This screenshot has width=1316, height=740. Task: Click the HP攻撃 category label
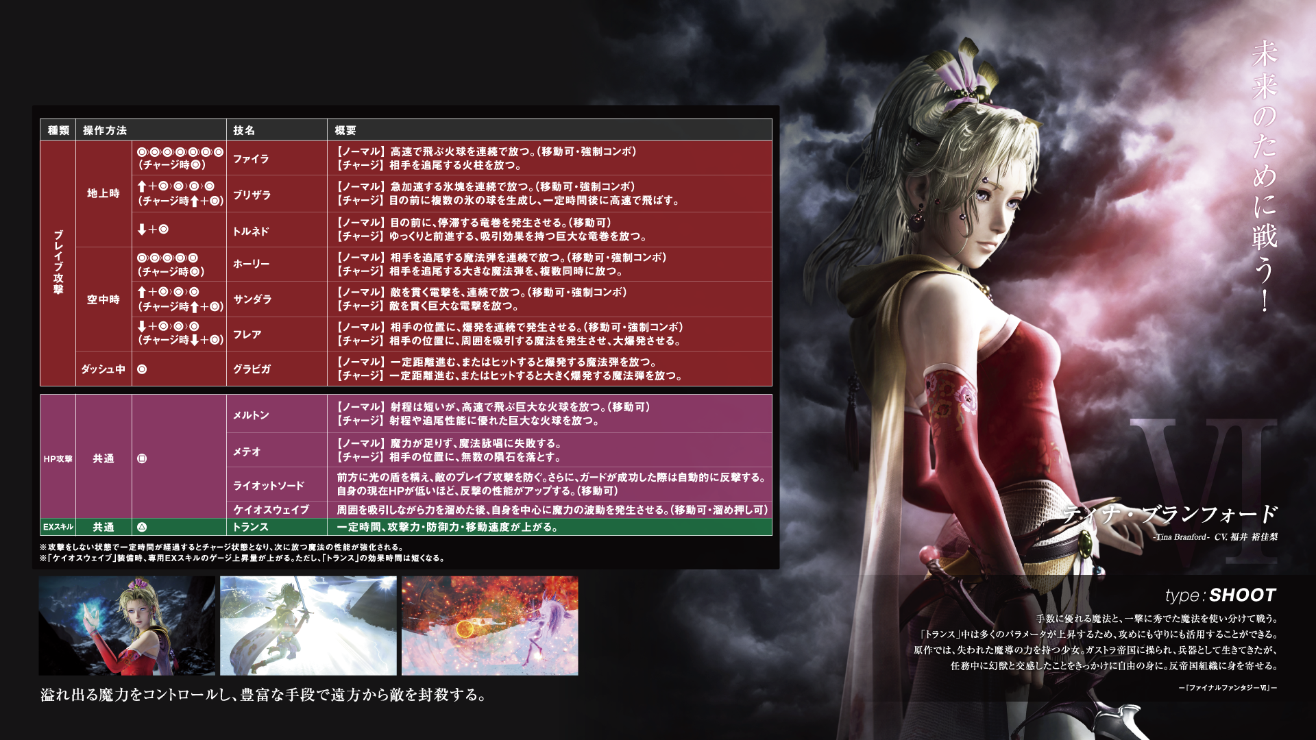tap(58, 459)
